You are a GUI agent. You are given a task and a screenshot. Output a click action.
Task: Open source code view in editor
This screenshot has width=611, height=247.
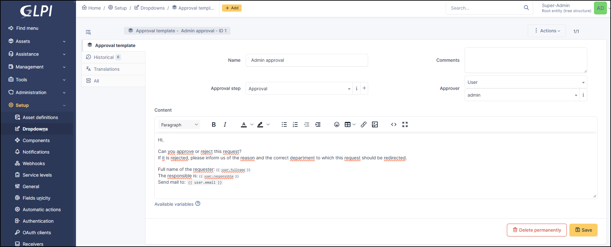[394, 125]
